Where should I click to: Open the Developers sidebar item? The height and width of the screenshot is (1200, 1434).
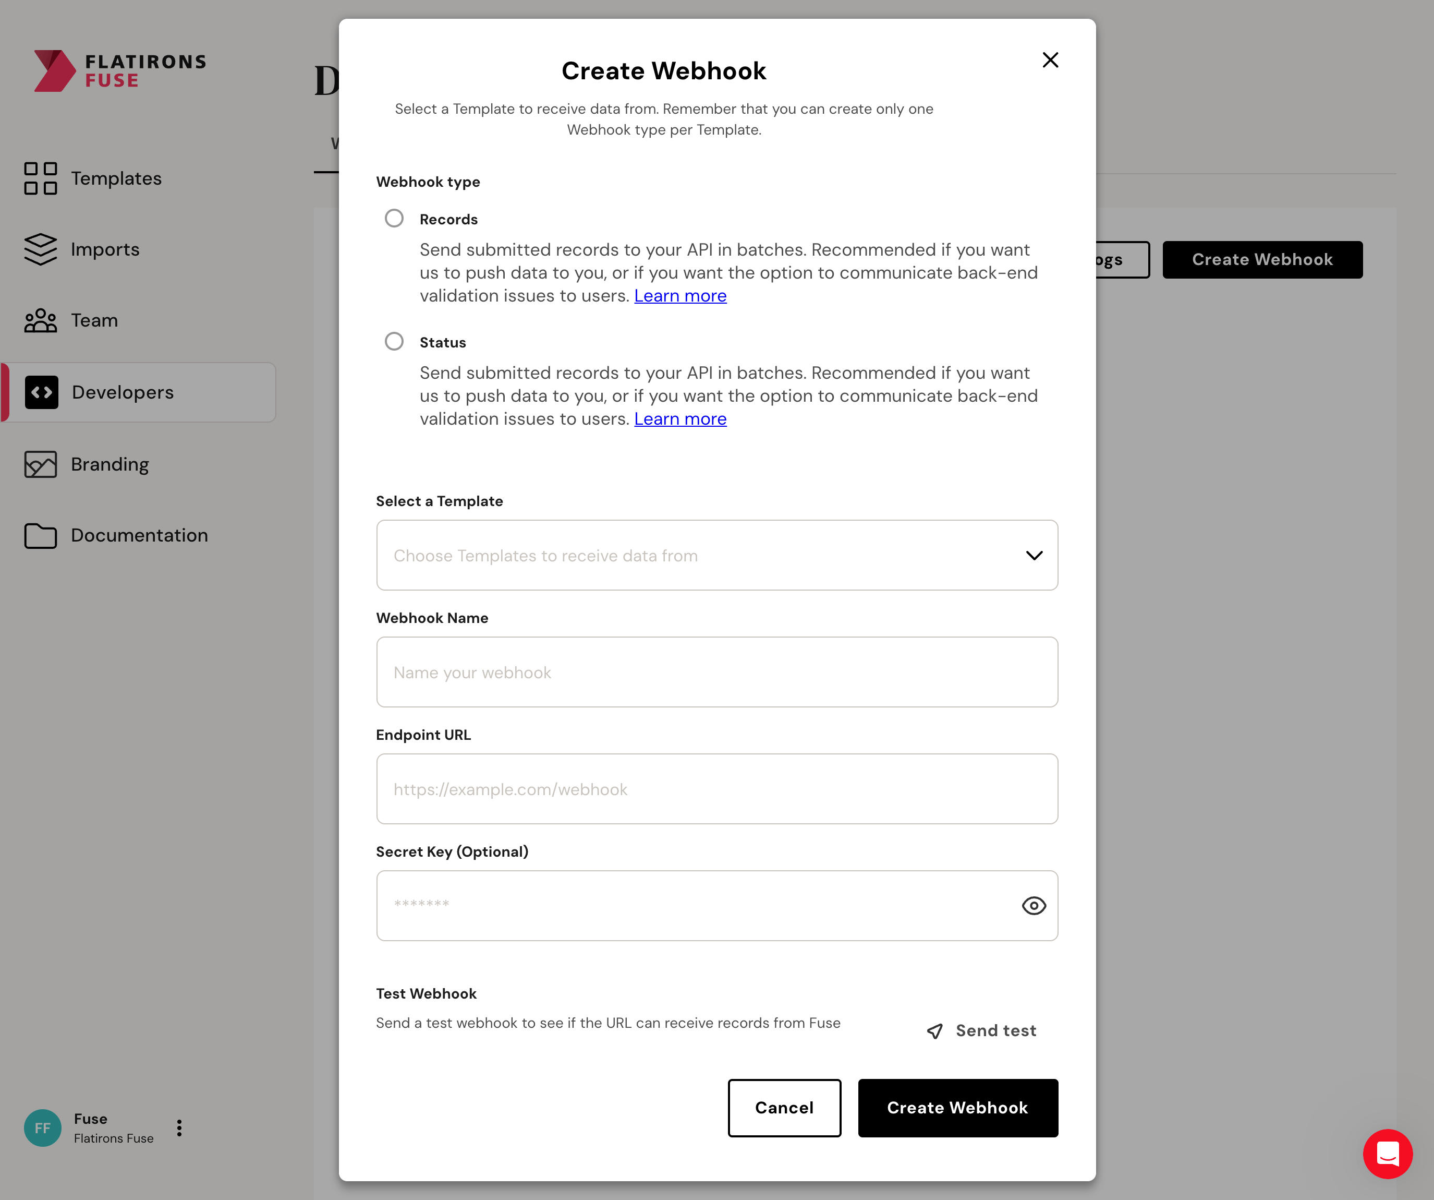pos(139,392)
